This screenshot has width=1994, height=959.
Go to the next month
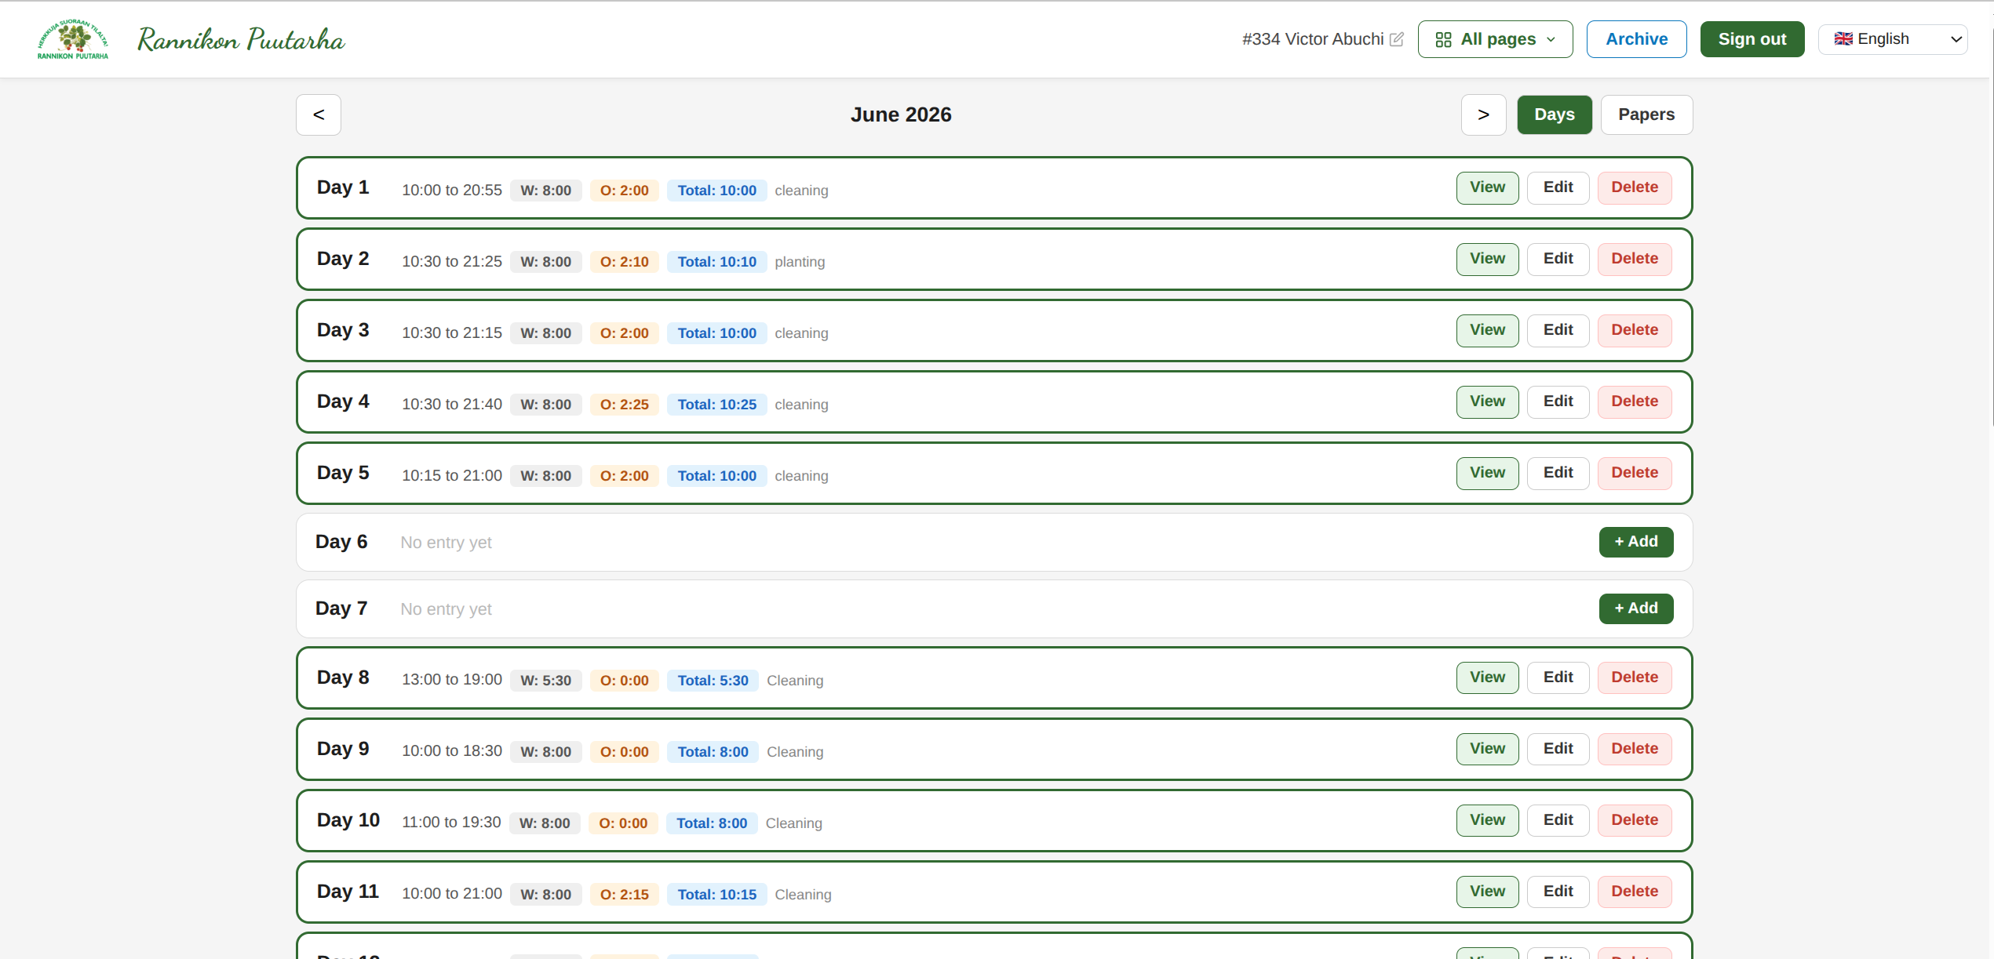(1483, 114)
